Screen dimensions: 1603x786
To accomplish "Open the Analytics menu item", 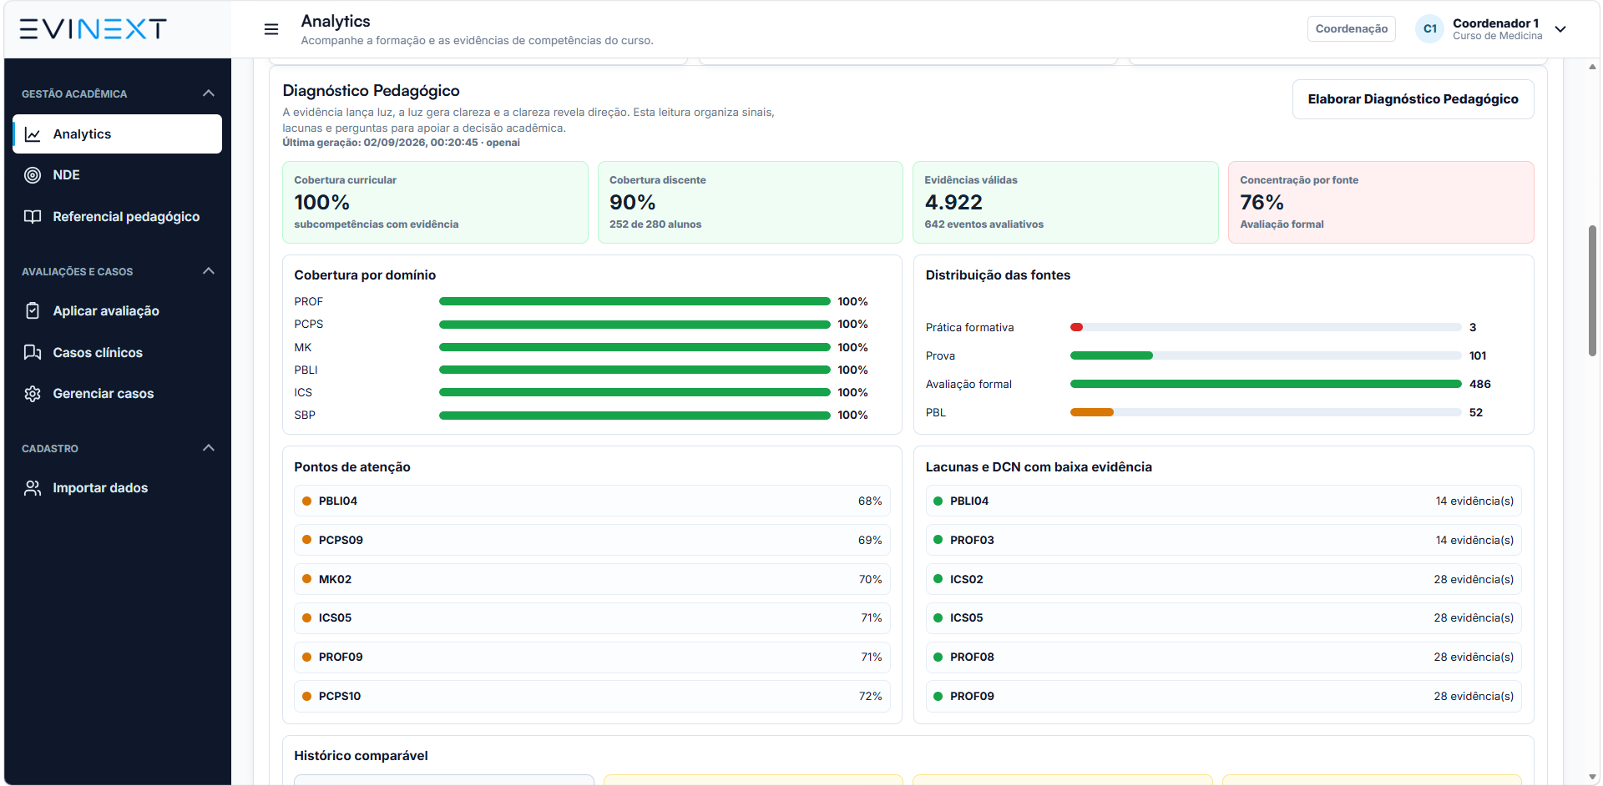I will [118, 134].
